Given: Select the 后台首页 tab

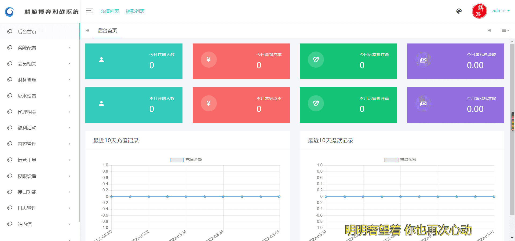Looking at the screenshot, I should 107,31.
